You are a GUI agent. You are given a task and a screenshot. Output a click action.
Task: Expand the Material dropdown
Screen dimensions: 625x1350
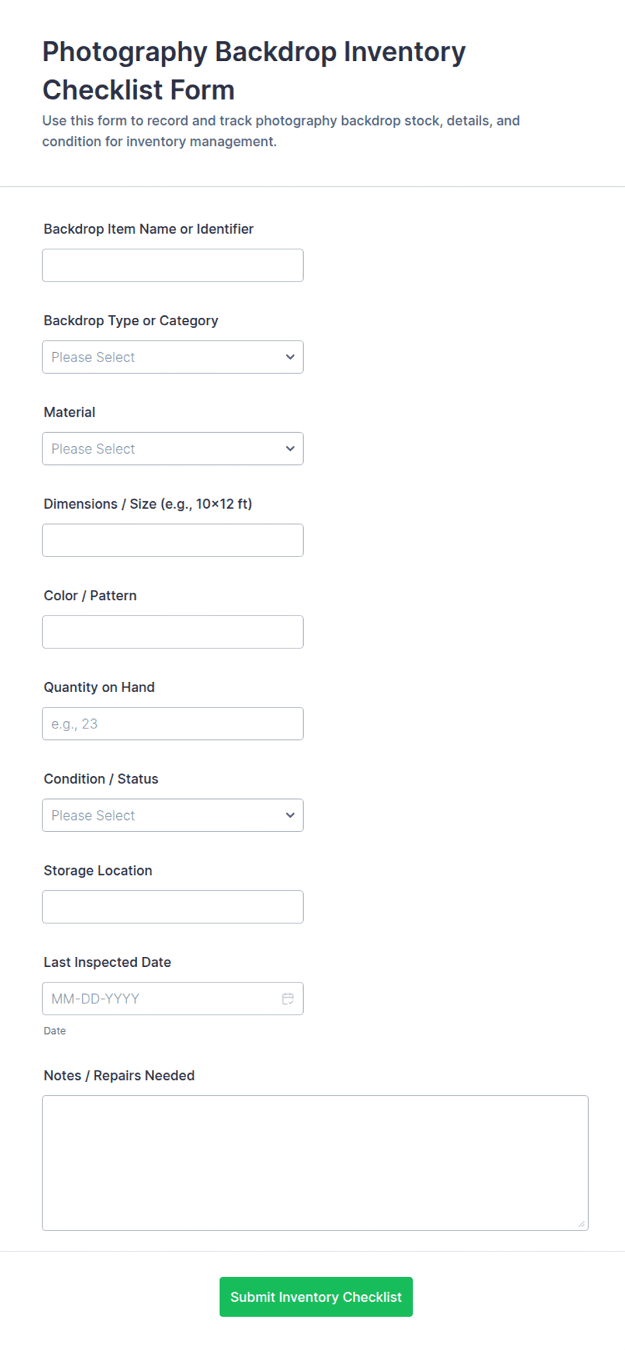pos(173,448)
